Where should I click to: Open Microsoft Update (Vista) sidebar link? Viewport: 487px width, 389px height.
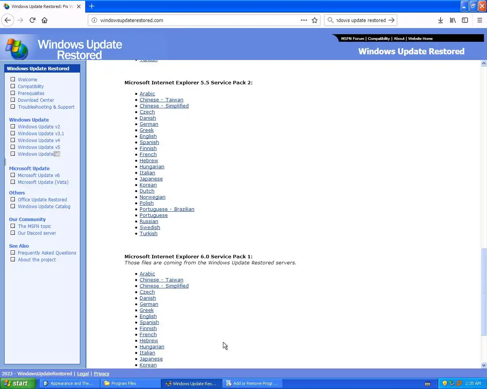pos(43,182)
